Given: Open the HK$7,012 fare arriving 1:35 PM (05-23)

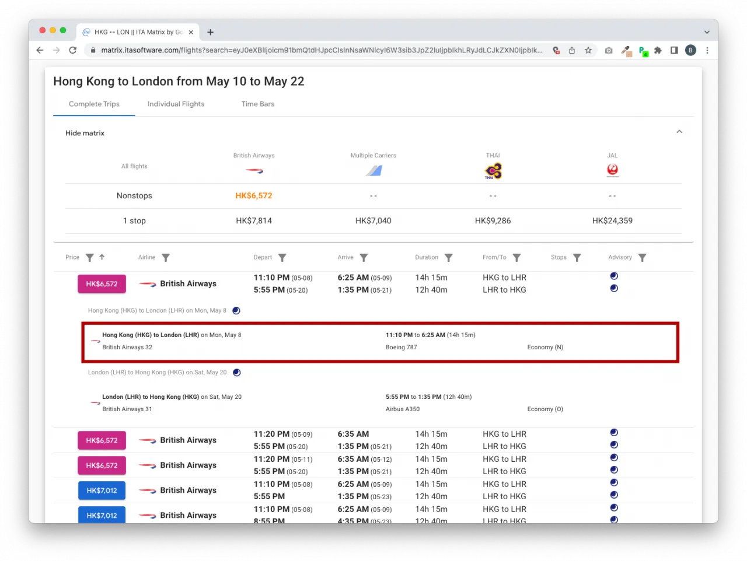Looking at the screenshot, I should 102,490.
